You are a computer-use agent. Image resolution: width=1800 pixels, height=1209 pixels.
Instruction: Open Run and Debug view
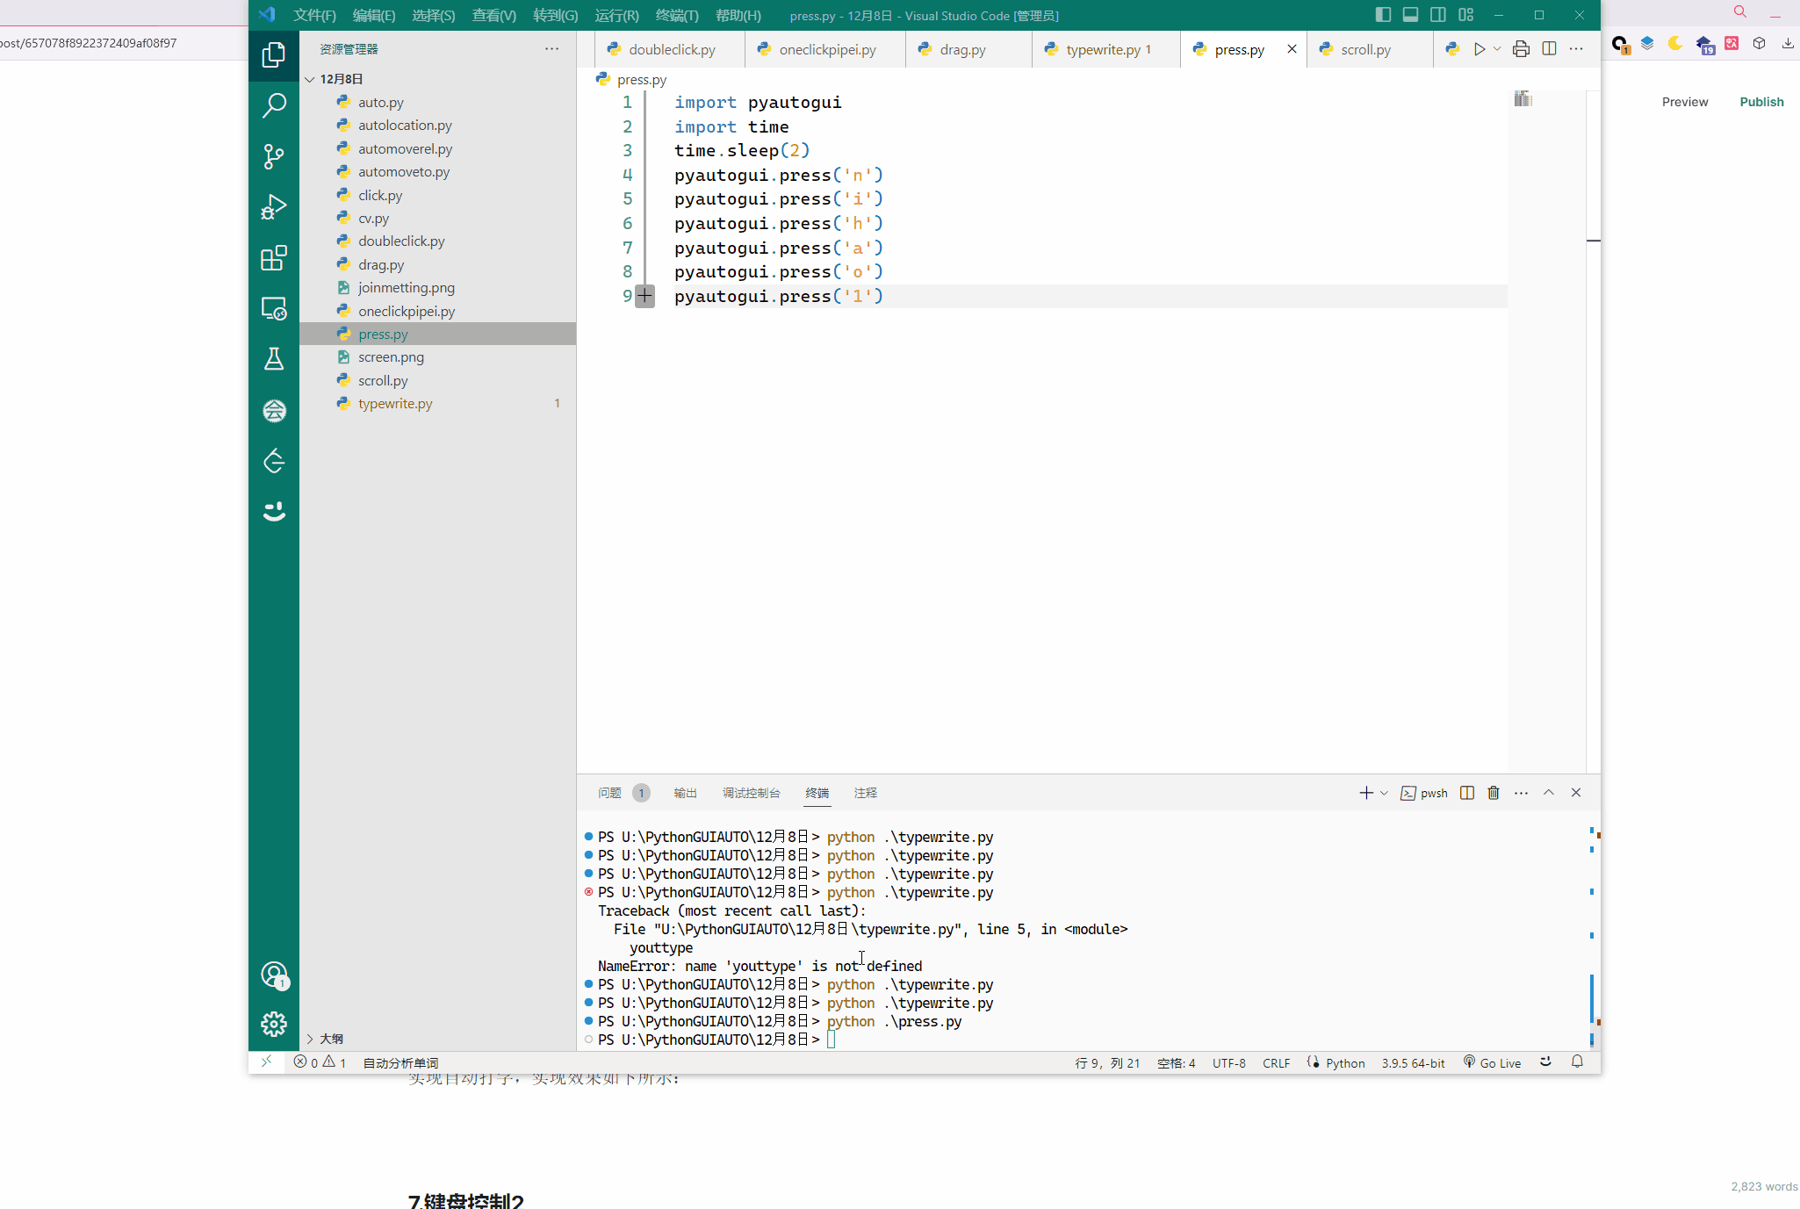coord(274,207)
